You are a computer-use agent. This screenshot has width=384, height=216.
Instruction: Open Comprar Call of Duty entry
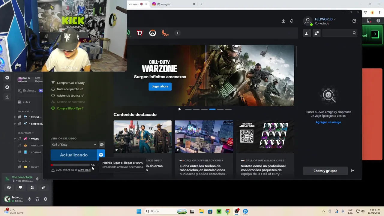[68, 83]
